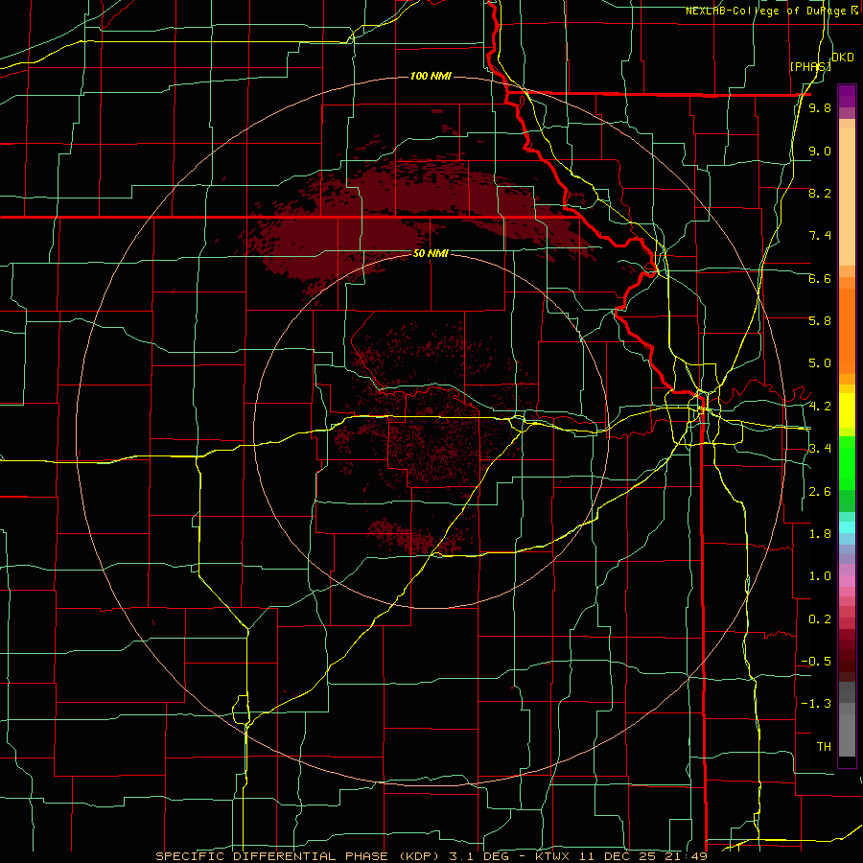Pick the bright yellow segment of the color bar

847,410
